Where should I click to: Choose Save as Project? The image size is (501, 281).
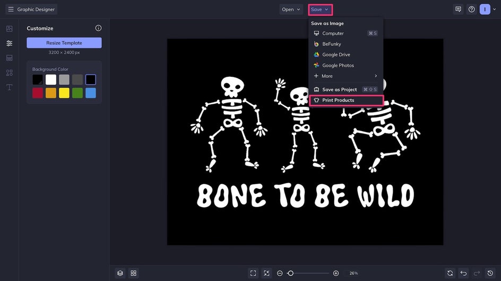click(345, 89)
